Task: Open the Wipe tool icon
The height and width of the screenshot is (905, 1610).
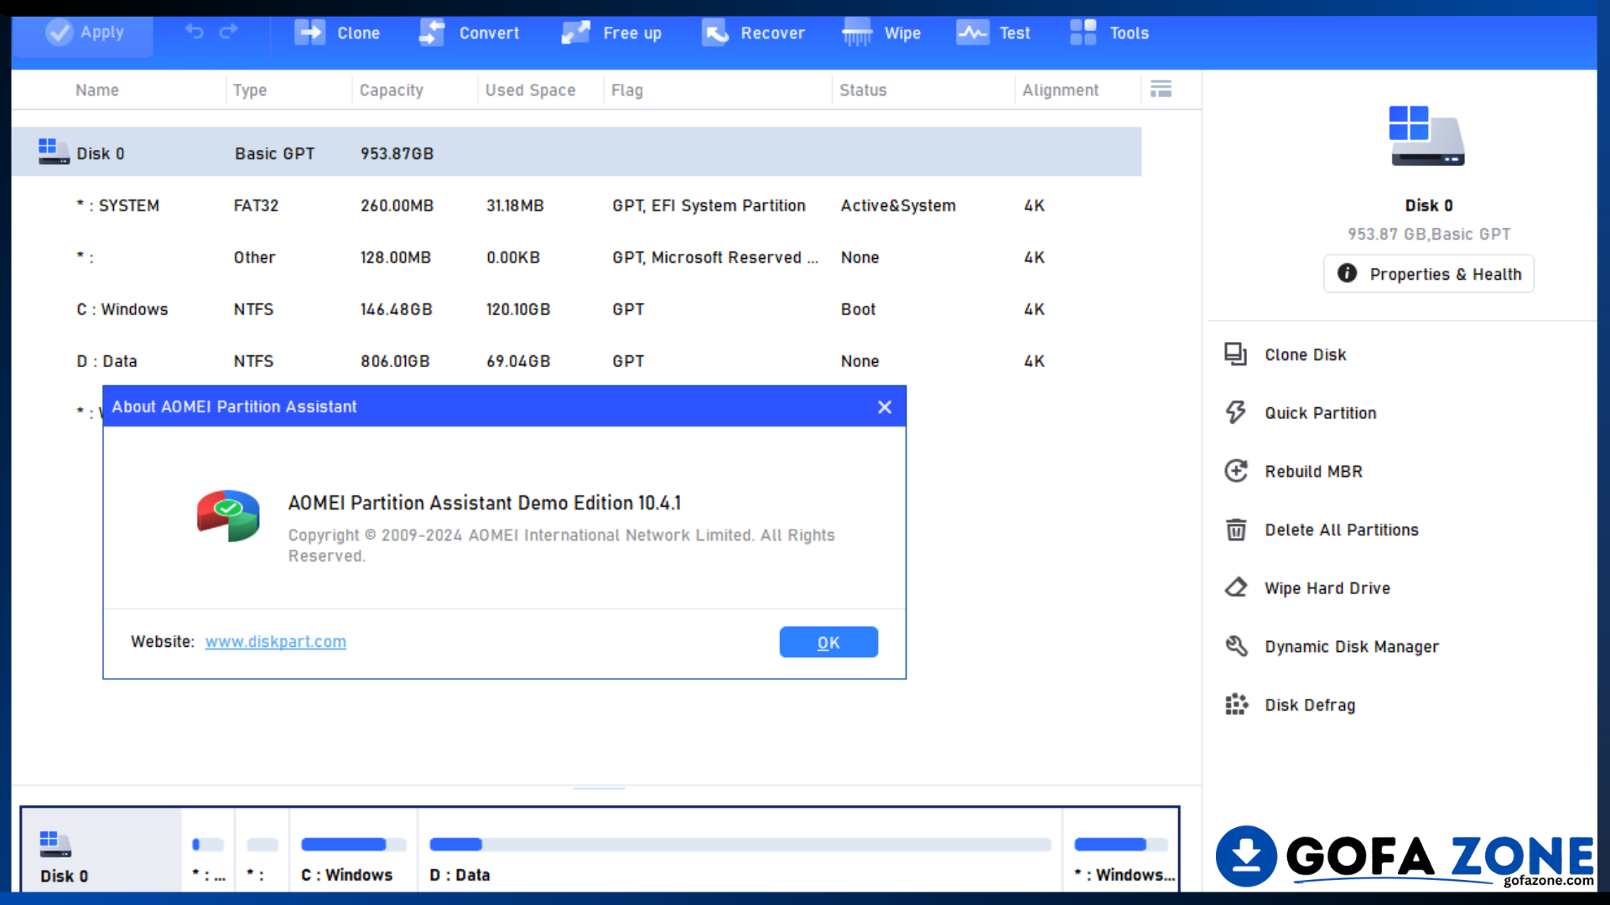Action: click(x=857, y=33)
